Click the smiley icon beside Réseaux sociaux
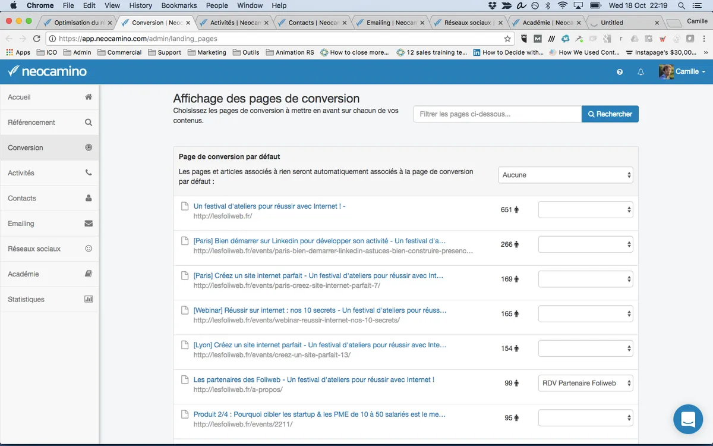This screenshot has width=713, height=446. 89,249
